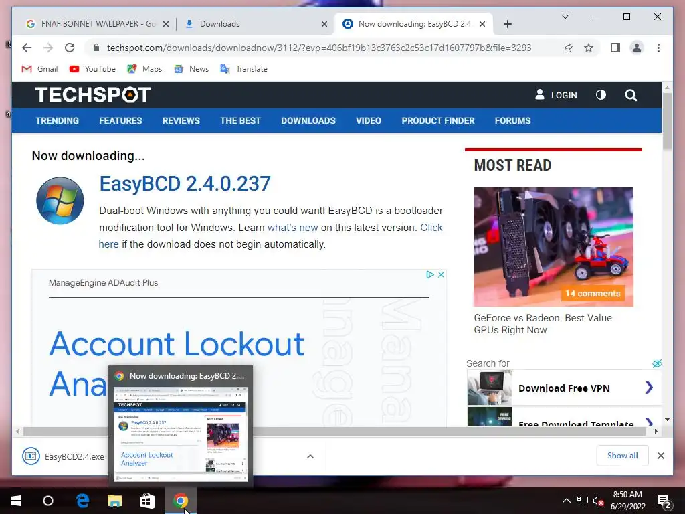
Task: Close the downloads bar
Action: tap(660, 456)
